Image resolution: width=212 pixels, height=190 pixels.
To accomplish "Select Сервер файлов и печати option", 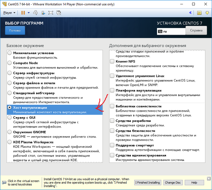I will pos(10,83).
